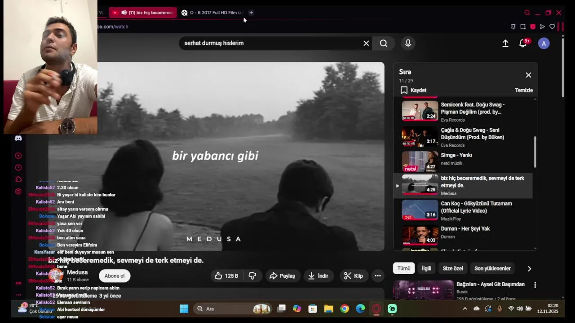Click Kaydet to save the queue

pyautogui.click(x=413, y=90)
